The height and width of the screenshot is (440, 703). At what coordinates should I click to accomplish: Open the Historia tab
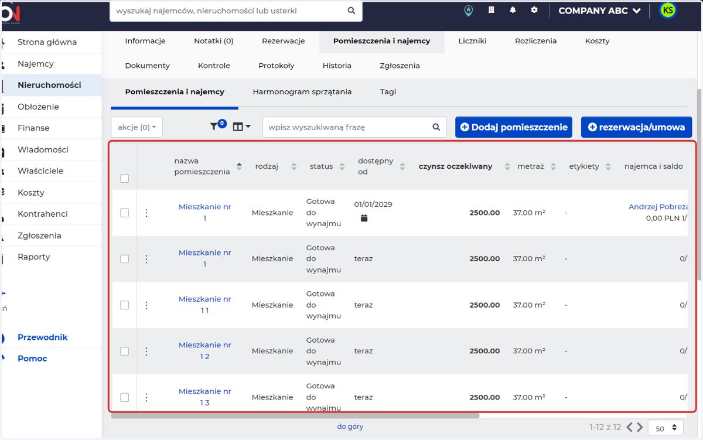coord(337,66)
